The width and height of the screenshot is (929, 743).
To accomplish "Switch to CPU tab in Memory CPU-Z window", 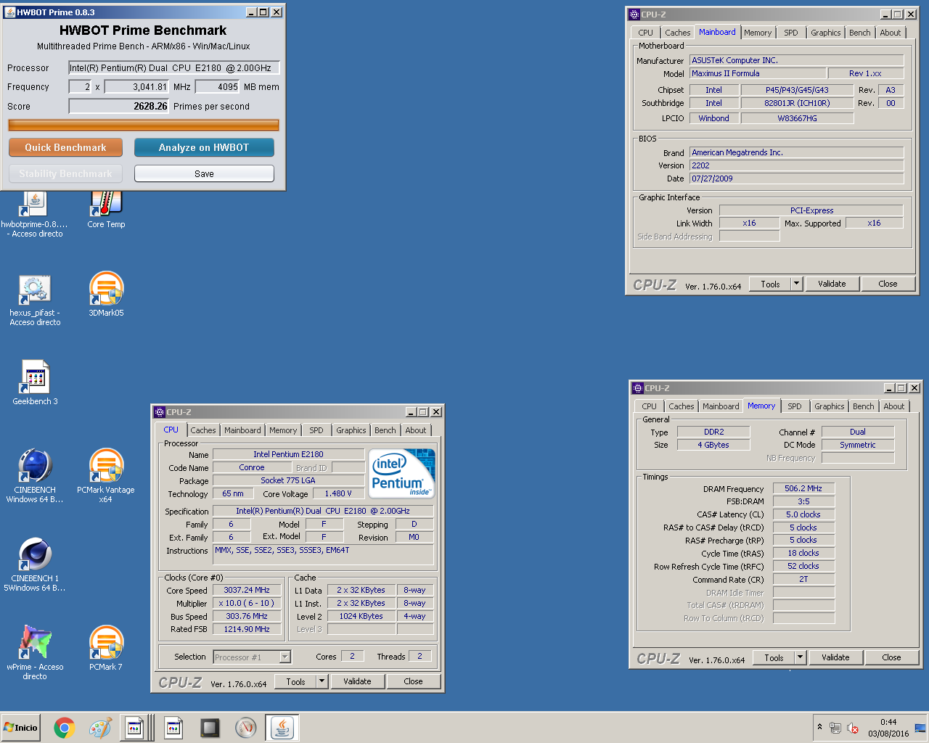I will (649, 406).
